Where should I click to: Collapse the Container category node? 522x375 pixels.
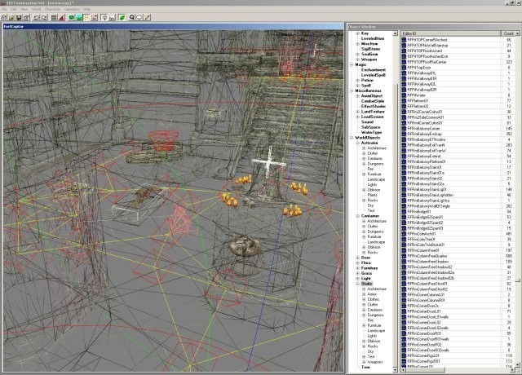356,214
